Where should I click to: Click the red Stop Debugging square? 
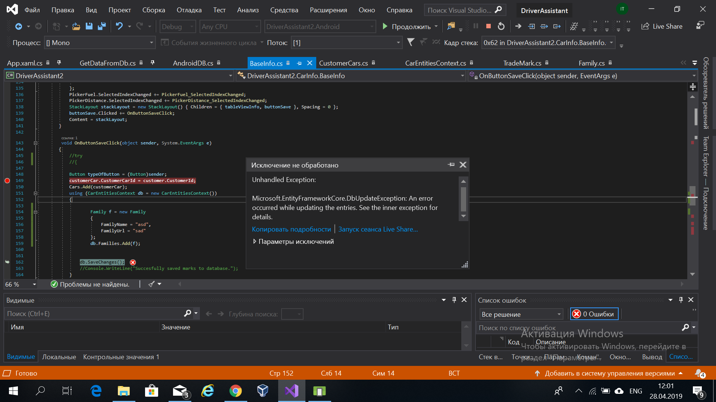(488, 26)
